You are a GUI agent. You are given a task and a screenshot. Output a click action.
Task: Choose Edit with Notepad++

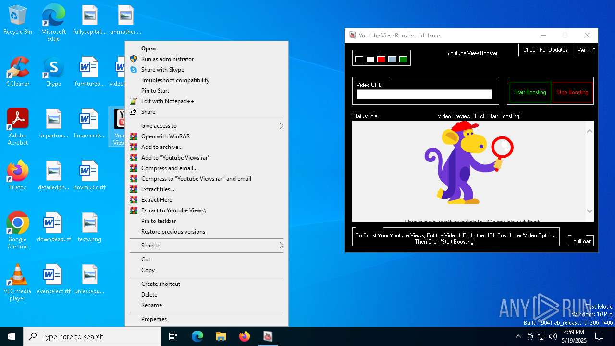click(x=207, y=101)
